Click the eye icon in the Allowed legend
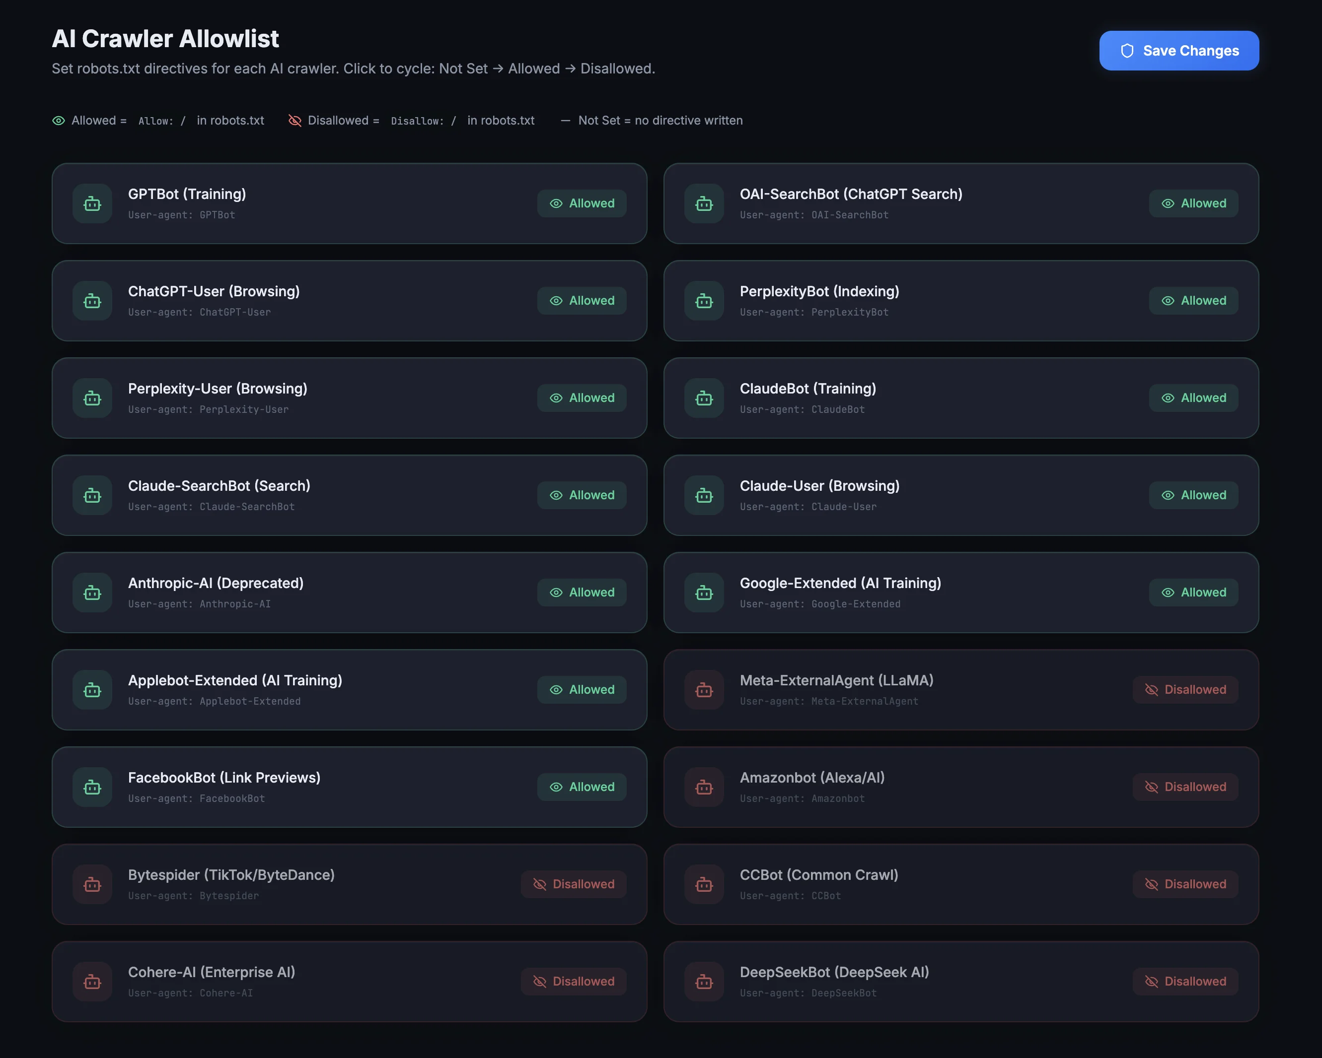Image resolution: width=1322 pixels, height=1058 pixels. (x=59, y=121)
